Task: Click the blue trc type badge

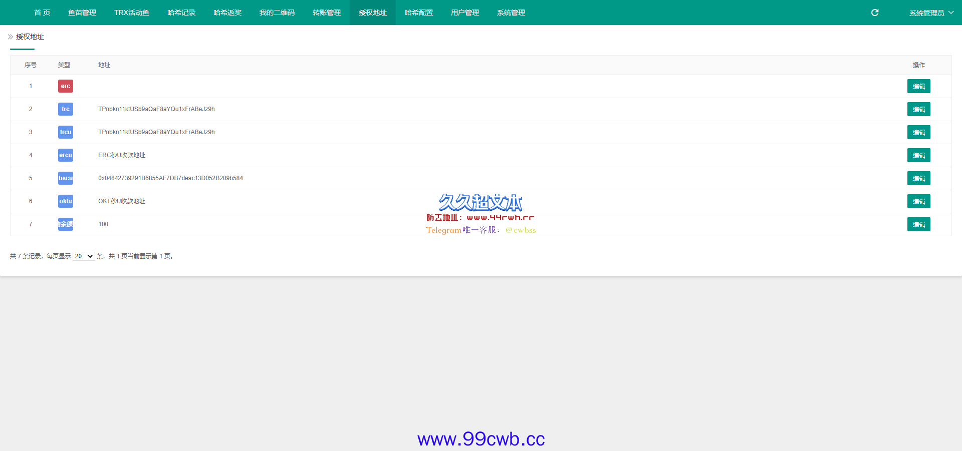Action: [x=66, y=109]
